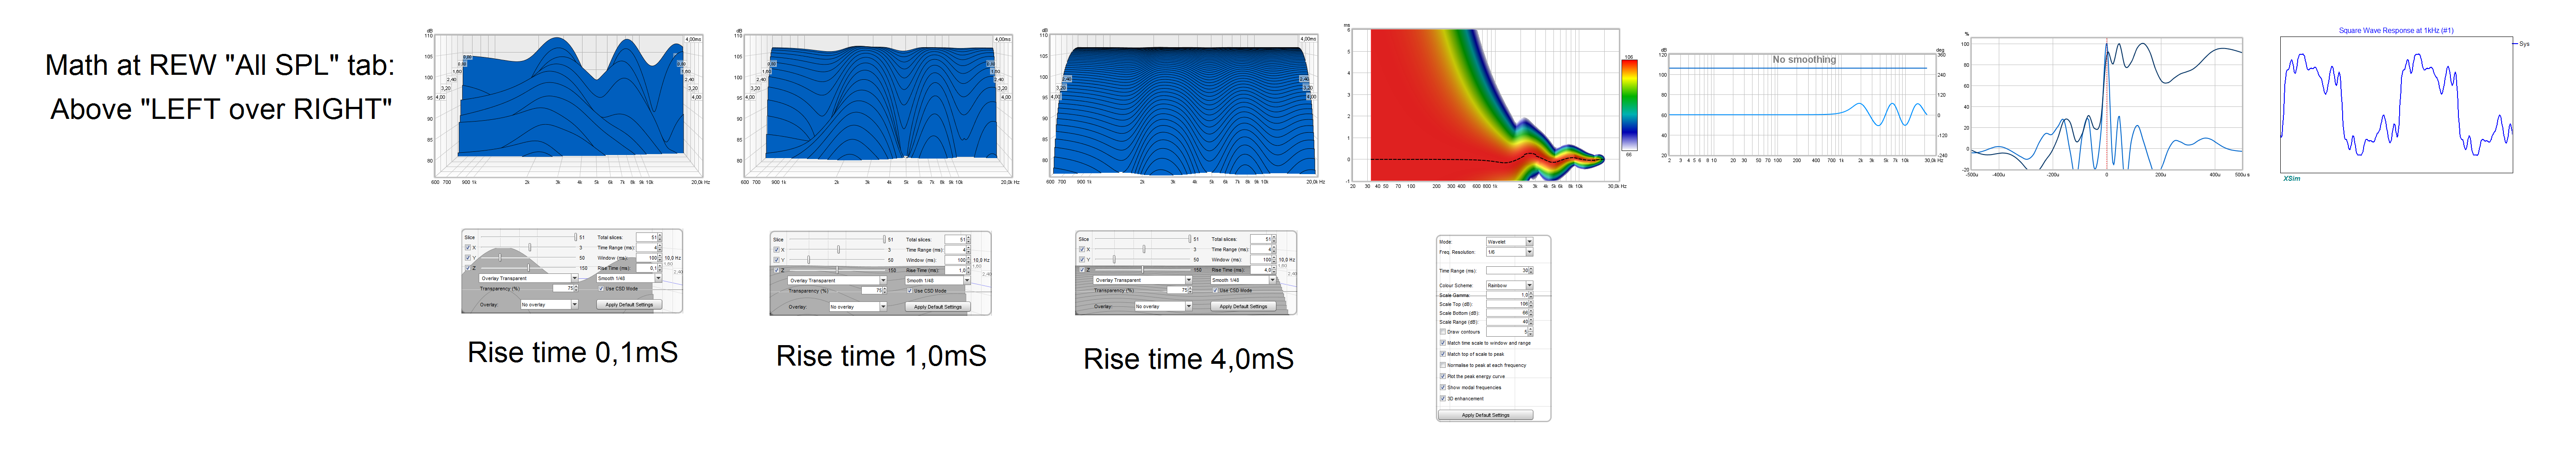Click Y slider handle in Rise time 1,0mS panel
This screenshot has height=456, width=2576.
coord(809,260)
